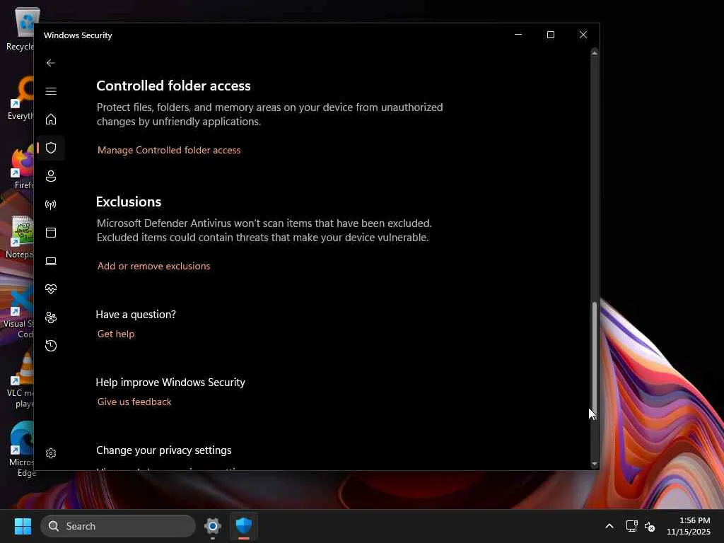Open the Windows Start button
Viewport: 724px width, 543px height.
pos(23,526)
